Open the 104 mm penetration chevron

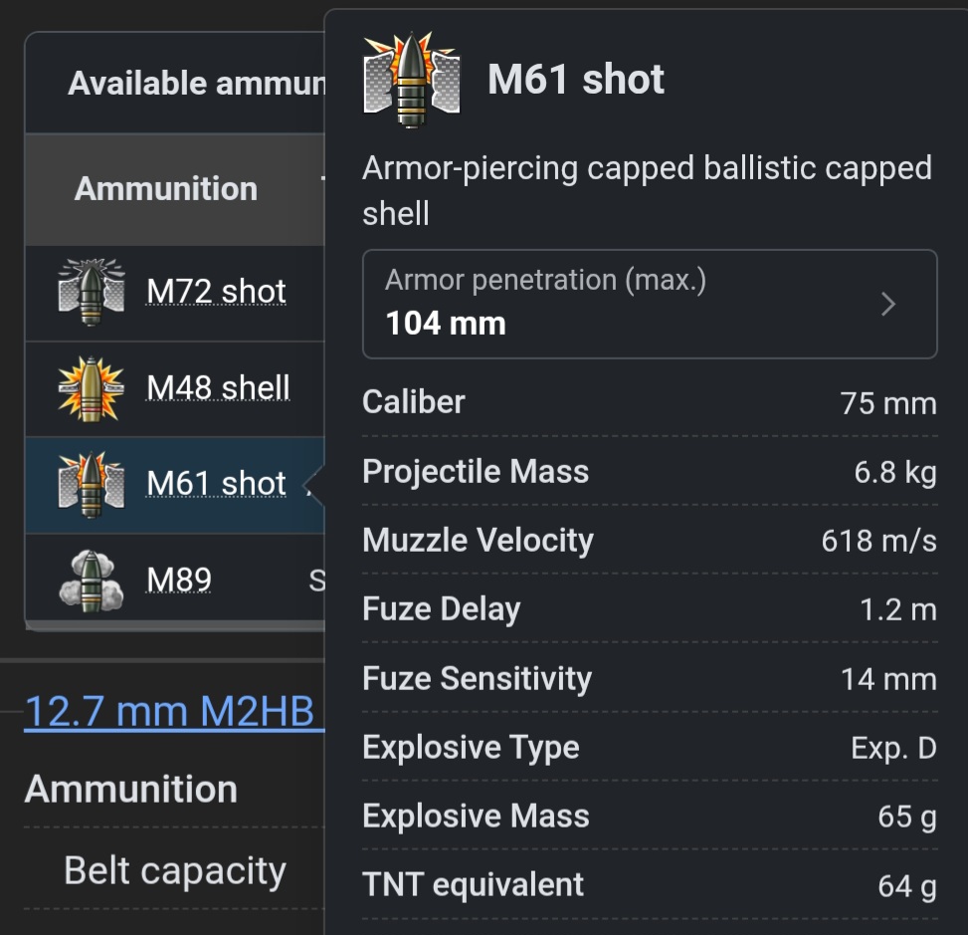click(886, 304)
